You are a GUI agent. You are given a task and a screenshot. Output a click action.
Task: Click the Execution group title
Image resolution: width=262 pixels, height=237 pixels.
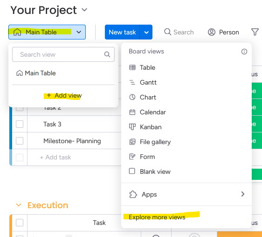click(x=48, y=205)
